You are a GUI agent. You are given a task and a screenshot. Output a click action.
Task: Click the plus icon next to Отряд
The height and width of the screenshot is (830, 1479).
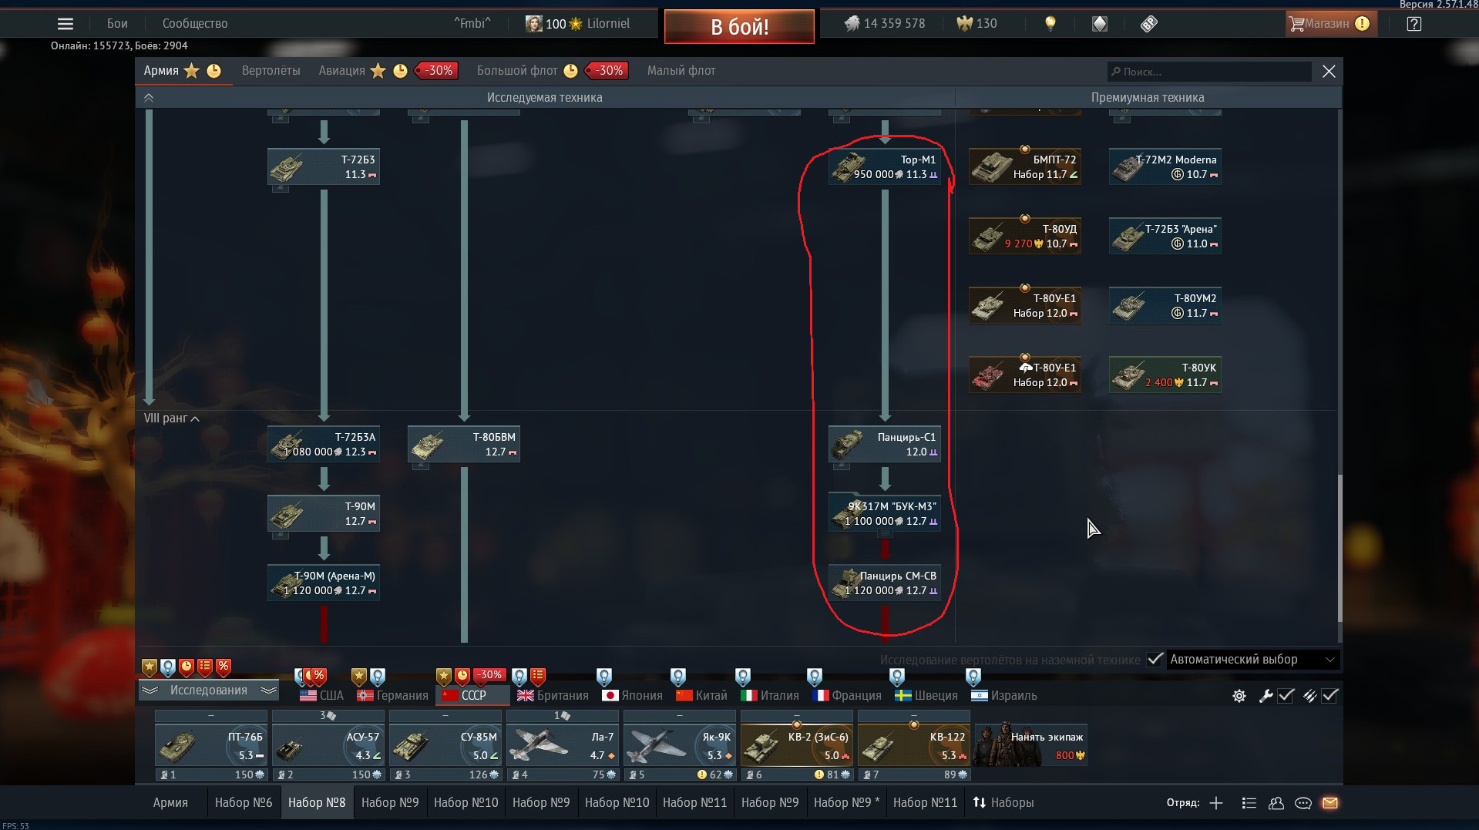[1216, 803]
